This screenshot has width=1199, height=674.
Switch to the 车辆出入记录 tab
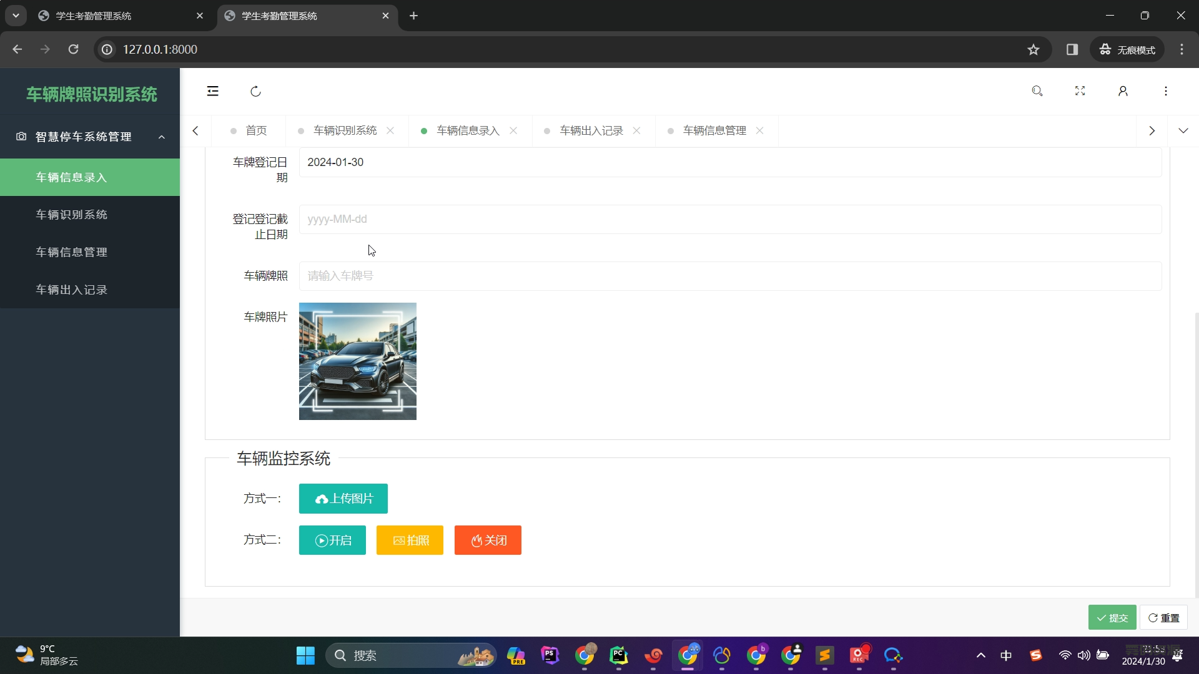590,130
